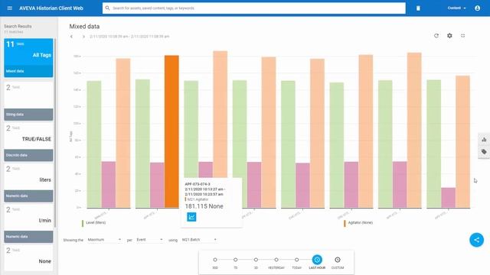
Task: Click the date range text
Action: [x=129, y=37]
